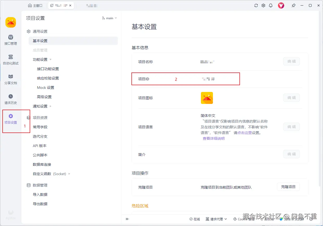This screenshot has height=226, width=323.
Task: Open the 请求代理 dropdown in status bar
Action: (216, 219)
